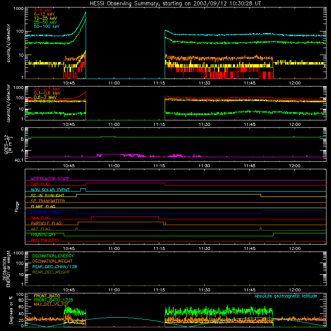Click the DECIMATION_WEIGHT legend entry
Screen dimensions: 331x331
click(53, 261)
